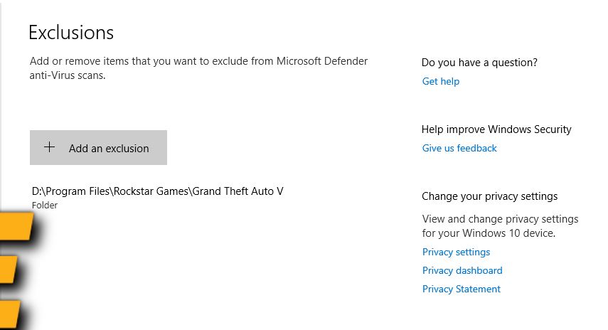Viewport: 608px width, 330px height.
Task: Click the plus icon on Add an exclusion
Action: 49,147
